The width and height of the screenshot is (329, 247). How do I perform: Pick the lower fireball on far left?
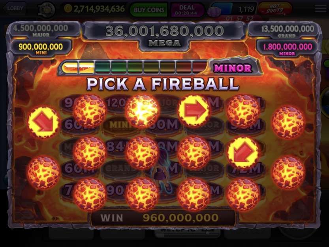[x=43, y=172]
